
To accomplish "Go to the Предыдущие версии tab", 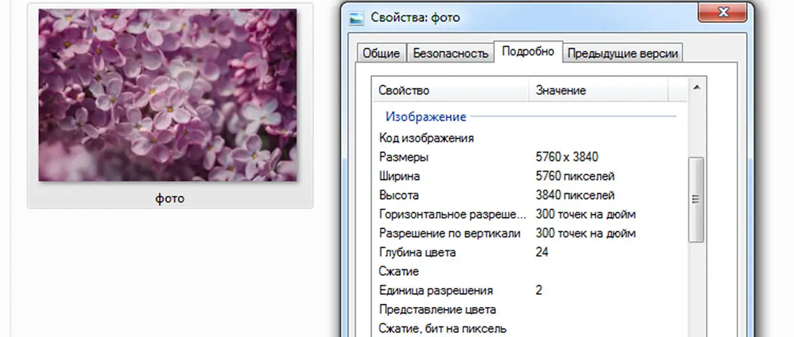I will pos(622,54).
